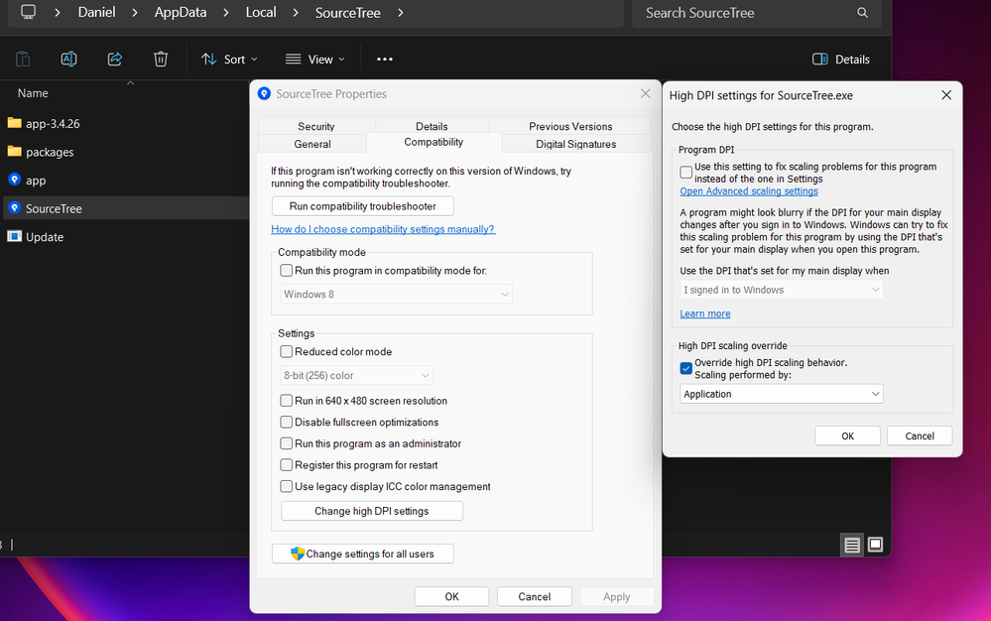Click Daniel in the address breadcrumb
Image resolution: width=991 pixels, height=621 pixels.
click(x=96, y=12)
